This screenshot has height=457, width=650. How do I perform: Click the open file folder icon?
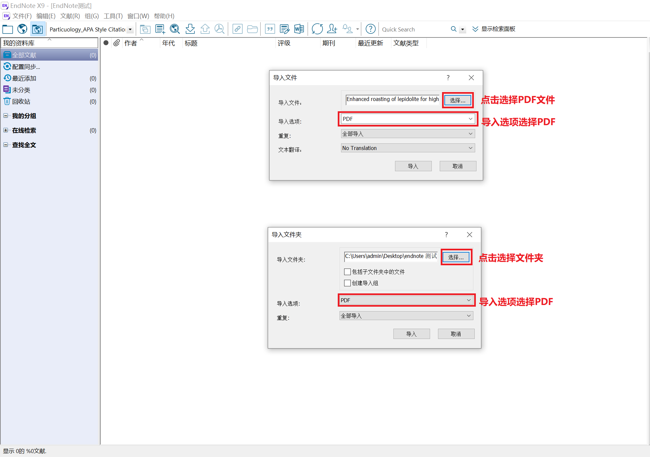pyautogui.click(x=252, y=29)
